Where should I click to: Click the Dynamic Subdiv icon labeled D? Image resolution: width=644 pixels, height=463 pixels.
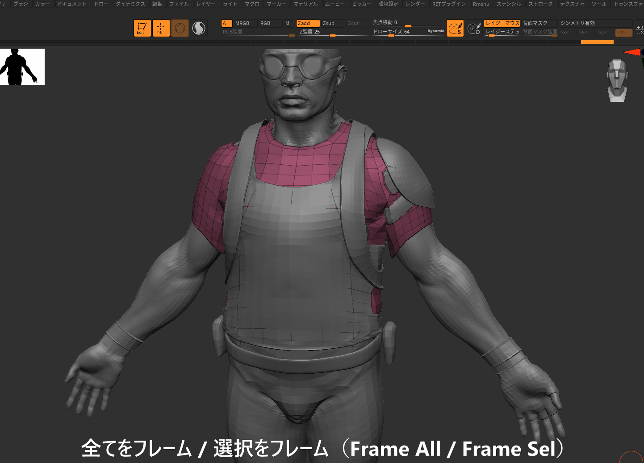click(474, 29)
